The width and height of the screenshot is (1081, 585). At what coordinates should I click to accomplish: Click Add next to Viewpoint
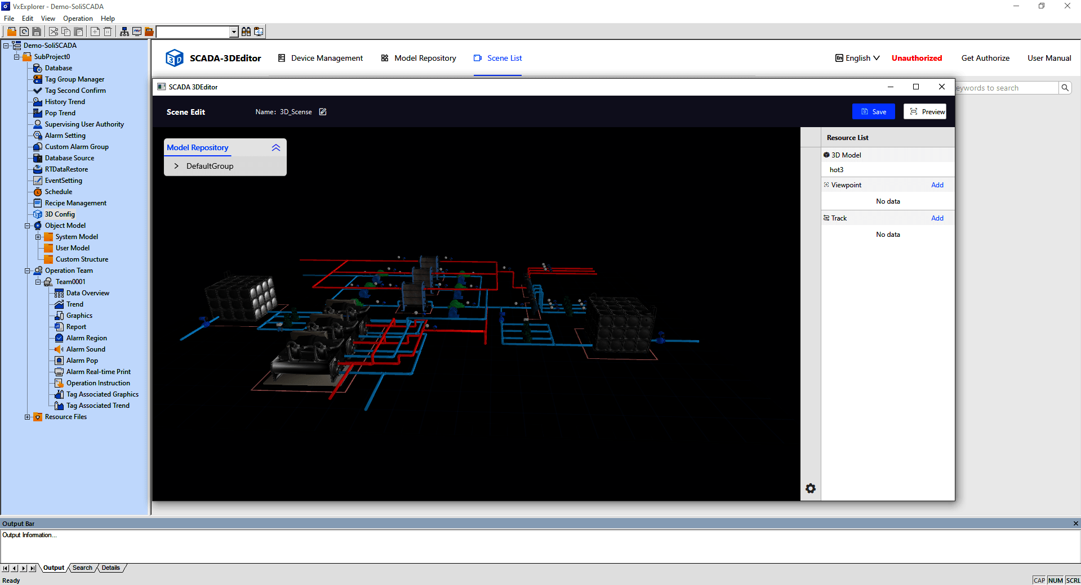click(937, 185)
